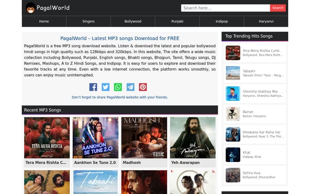This screenshot has height=194, width=310.
Task: Click Aankhon Se Tune 2.0 title
Action: click(95, 162)
